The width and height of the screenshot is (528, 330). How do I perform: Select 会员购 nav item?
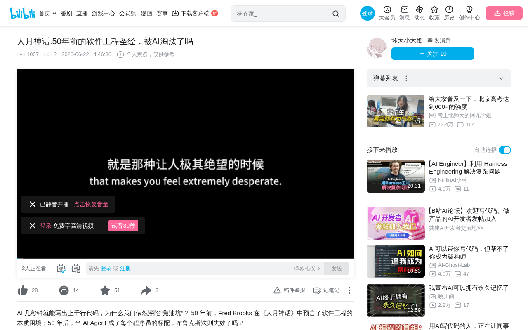128,13
